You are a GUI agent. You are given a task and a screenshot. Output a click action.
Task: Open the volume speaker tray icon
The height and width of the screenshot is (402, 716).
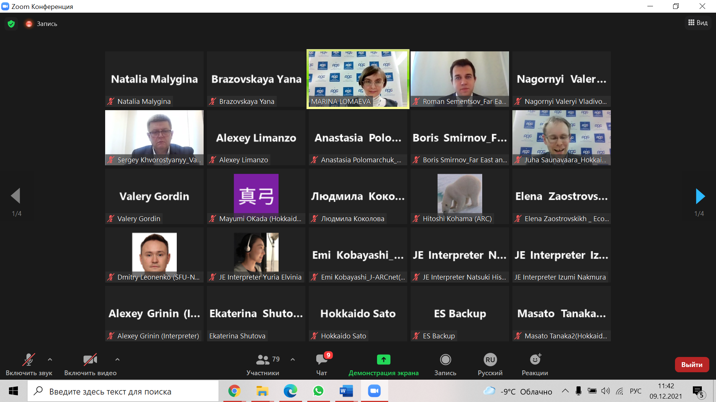pyautogui.click(x=606, y=391)
